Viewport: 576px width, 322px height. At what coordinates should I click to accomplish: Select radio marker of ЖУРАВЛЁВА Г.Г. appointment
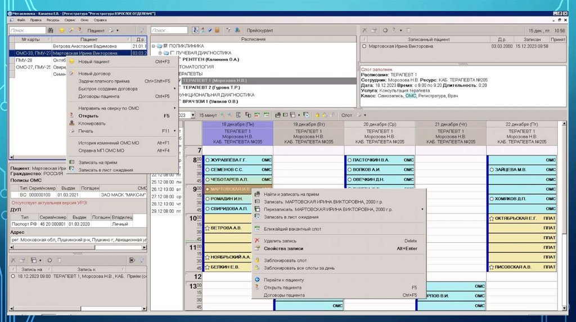208,160
